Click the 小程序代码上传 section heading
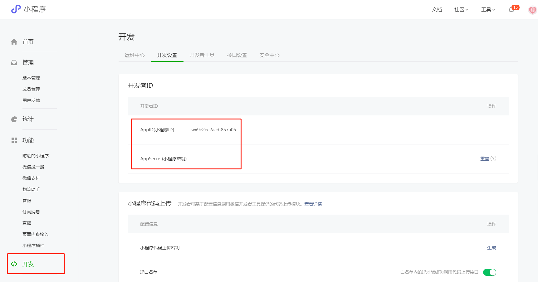 click(x=149, y=203)
